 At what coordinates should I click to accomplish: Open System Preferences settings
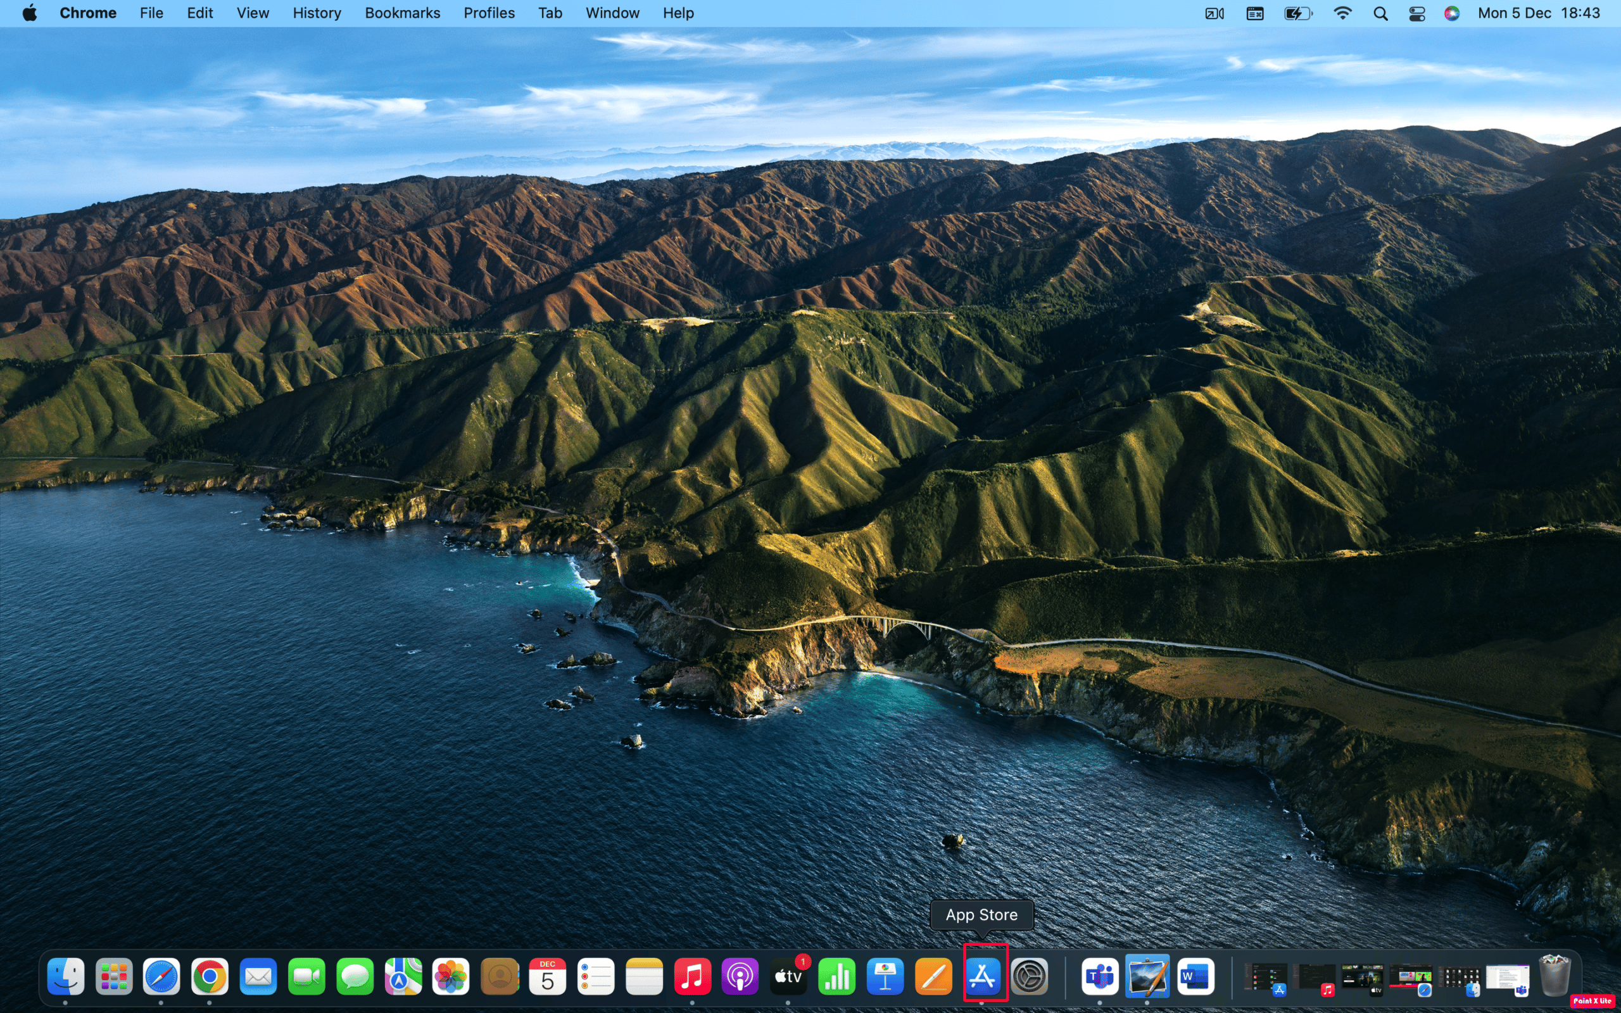pos(1030,976)
